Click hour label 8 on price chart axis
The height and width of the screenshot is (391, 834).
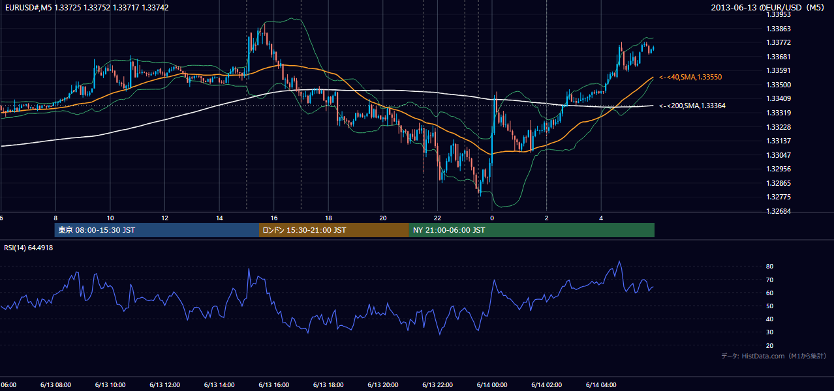click(55, 218)
